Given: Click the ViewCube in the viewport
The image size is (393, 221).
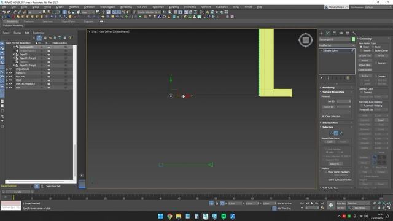Looking at the screenshot, I should (306, 40).
